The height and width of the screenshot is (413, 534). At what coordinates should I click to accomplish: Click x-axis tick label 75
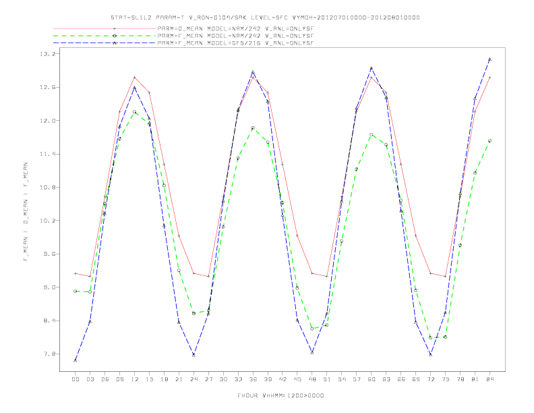446,379
